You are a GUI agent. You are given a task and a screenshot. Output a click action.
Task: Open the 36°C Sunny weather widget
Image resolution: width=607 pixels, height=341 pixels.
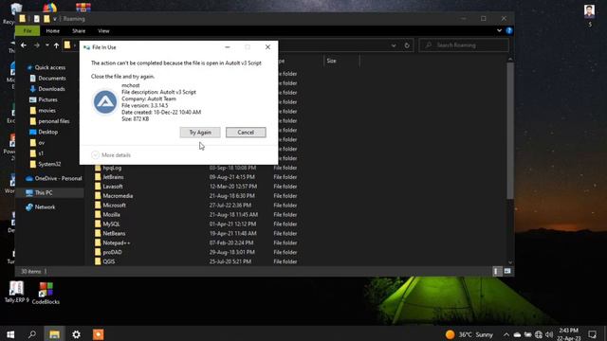coord(469,334)
